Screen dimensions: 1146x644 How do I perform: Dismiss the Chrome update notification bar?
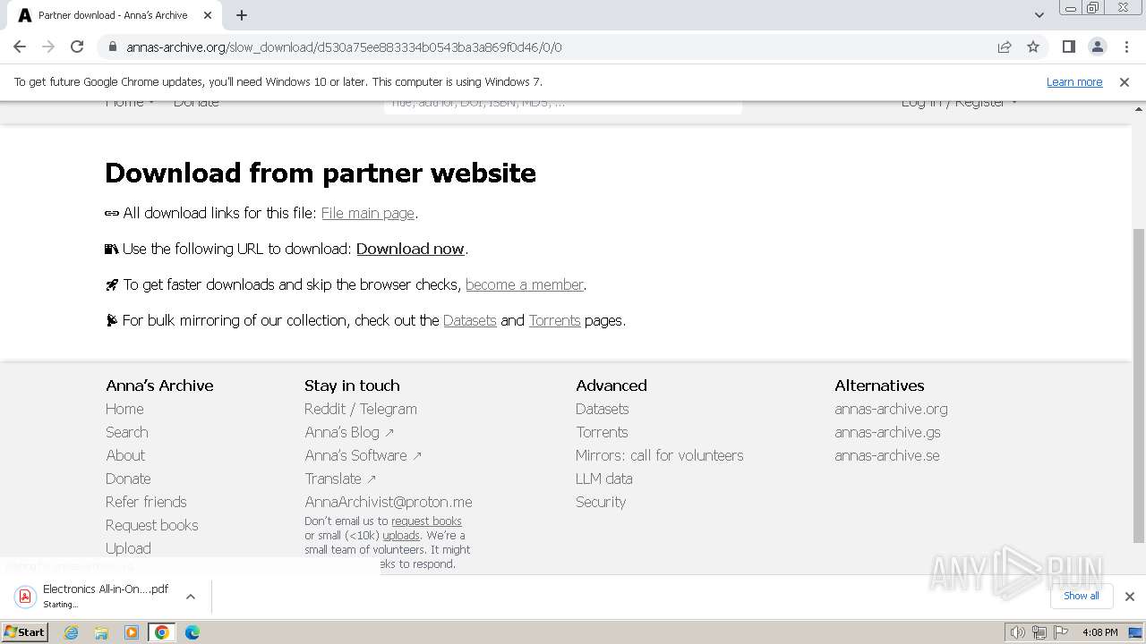click(1125, 81)
